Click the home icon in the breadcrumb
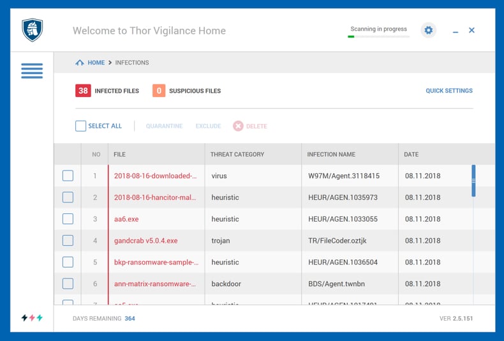The image size is (504, 341). tap(80, 63)
